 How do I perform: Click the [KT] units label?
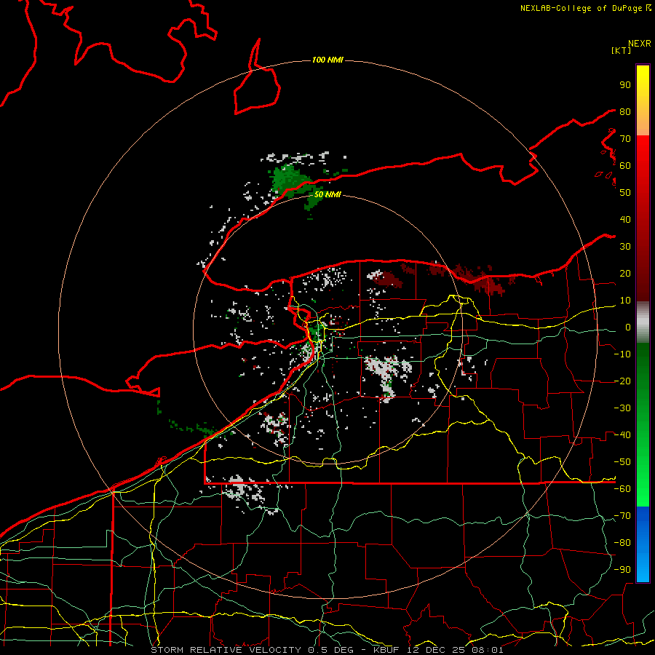[622, 50]
